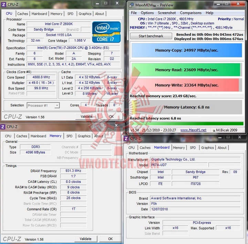Image resolution: width=248 pixels, height=244 pixels.
Task: Switch to Caches tab in top CPU-Z window
Action: [x=23, y=14]
